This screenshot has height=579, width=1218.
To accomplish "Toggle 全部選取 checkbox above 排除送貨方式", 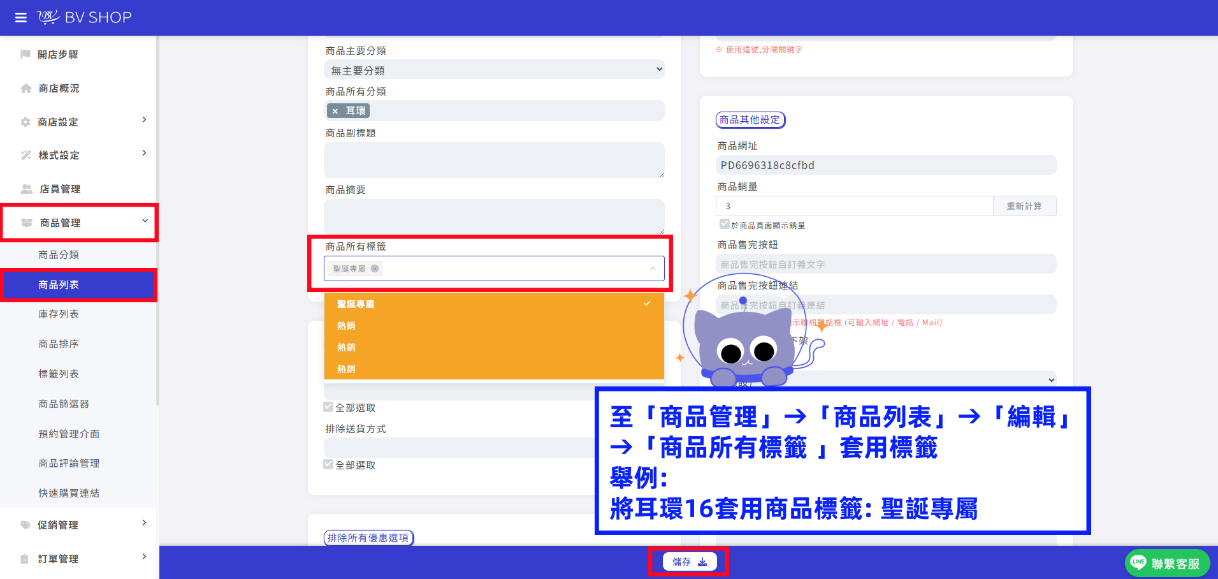I will click(328, 407).
